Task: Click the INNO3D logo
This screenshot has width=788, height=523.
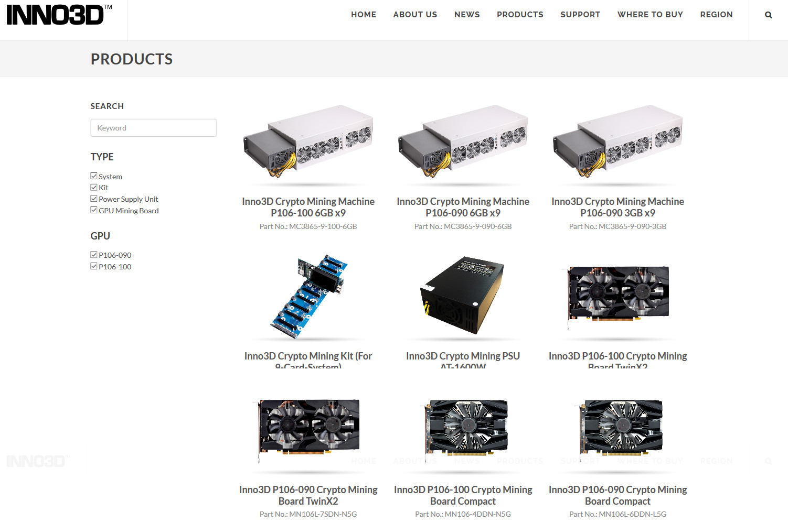Action: [59, 15]
